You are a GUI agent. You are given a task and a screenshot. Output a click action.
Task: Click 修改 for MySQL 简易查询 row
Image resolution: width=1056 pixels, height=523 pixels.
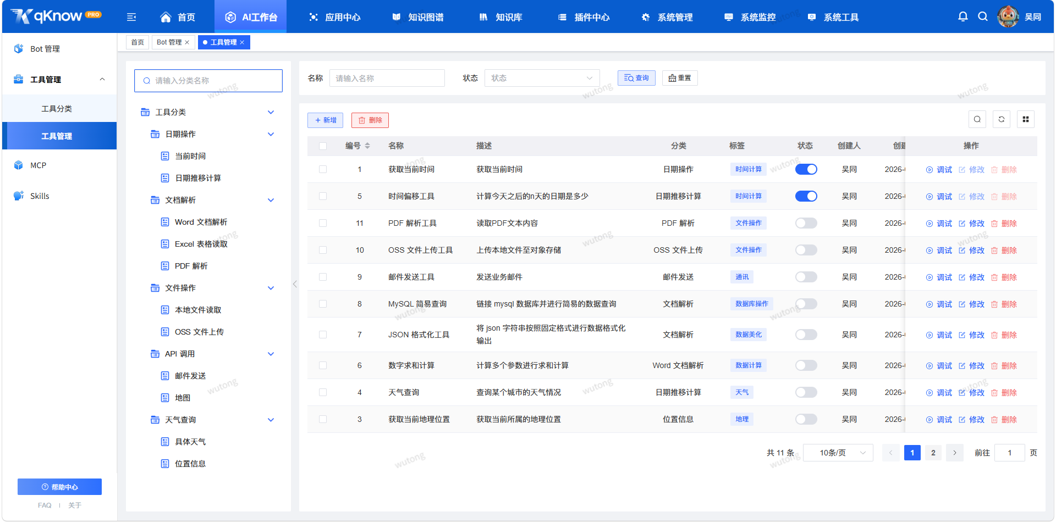pos(971,304)
